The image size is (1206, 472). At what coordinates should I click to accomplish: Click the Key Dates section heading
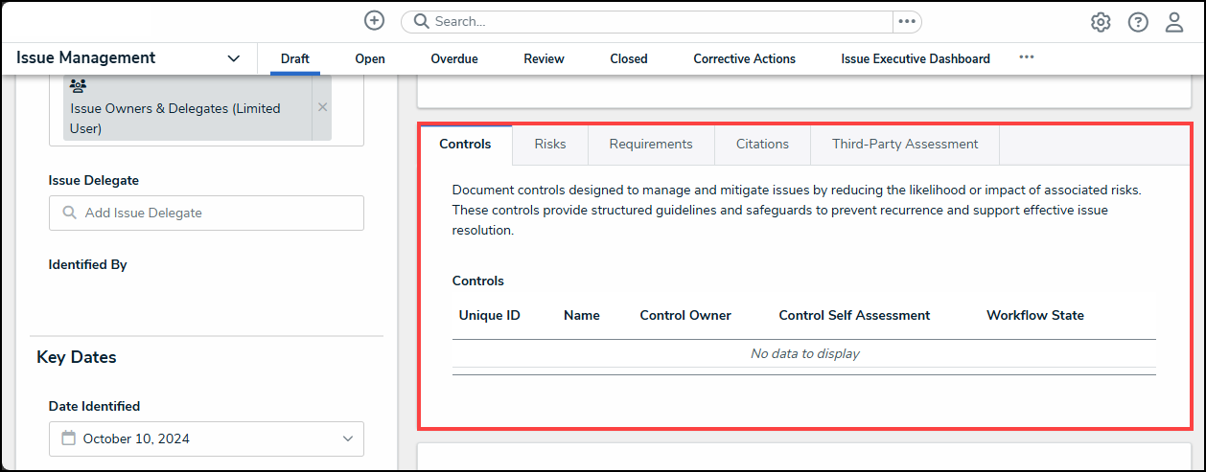pyautogui.click(x=77, y=357)
